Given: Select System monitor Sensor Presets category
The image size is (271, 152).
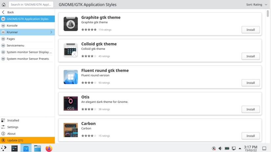Looking at the screenshot, I should (x=27, y=59).
